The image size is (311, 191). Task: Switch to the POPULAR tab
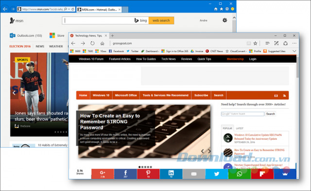pos(227,128)
